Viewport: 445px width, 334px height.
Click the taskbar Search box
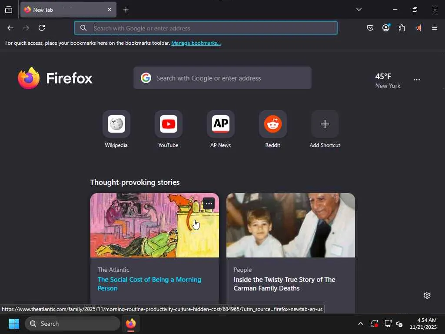(73, 324)
